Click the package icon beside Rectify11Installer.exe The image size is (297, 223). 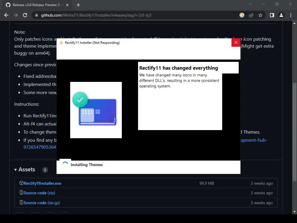[x=21, y=183]
